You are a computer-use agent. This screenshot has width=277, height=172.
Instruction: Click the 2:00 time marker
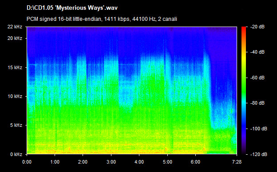click(83, 162)
